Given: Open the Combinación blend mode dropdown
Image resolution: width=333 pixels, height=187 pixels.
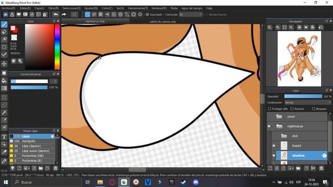Looking at the screenshot, I should point(308,102).
